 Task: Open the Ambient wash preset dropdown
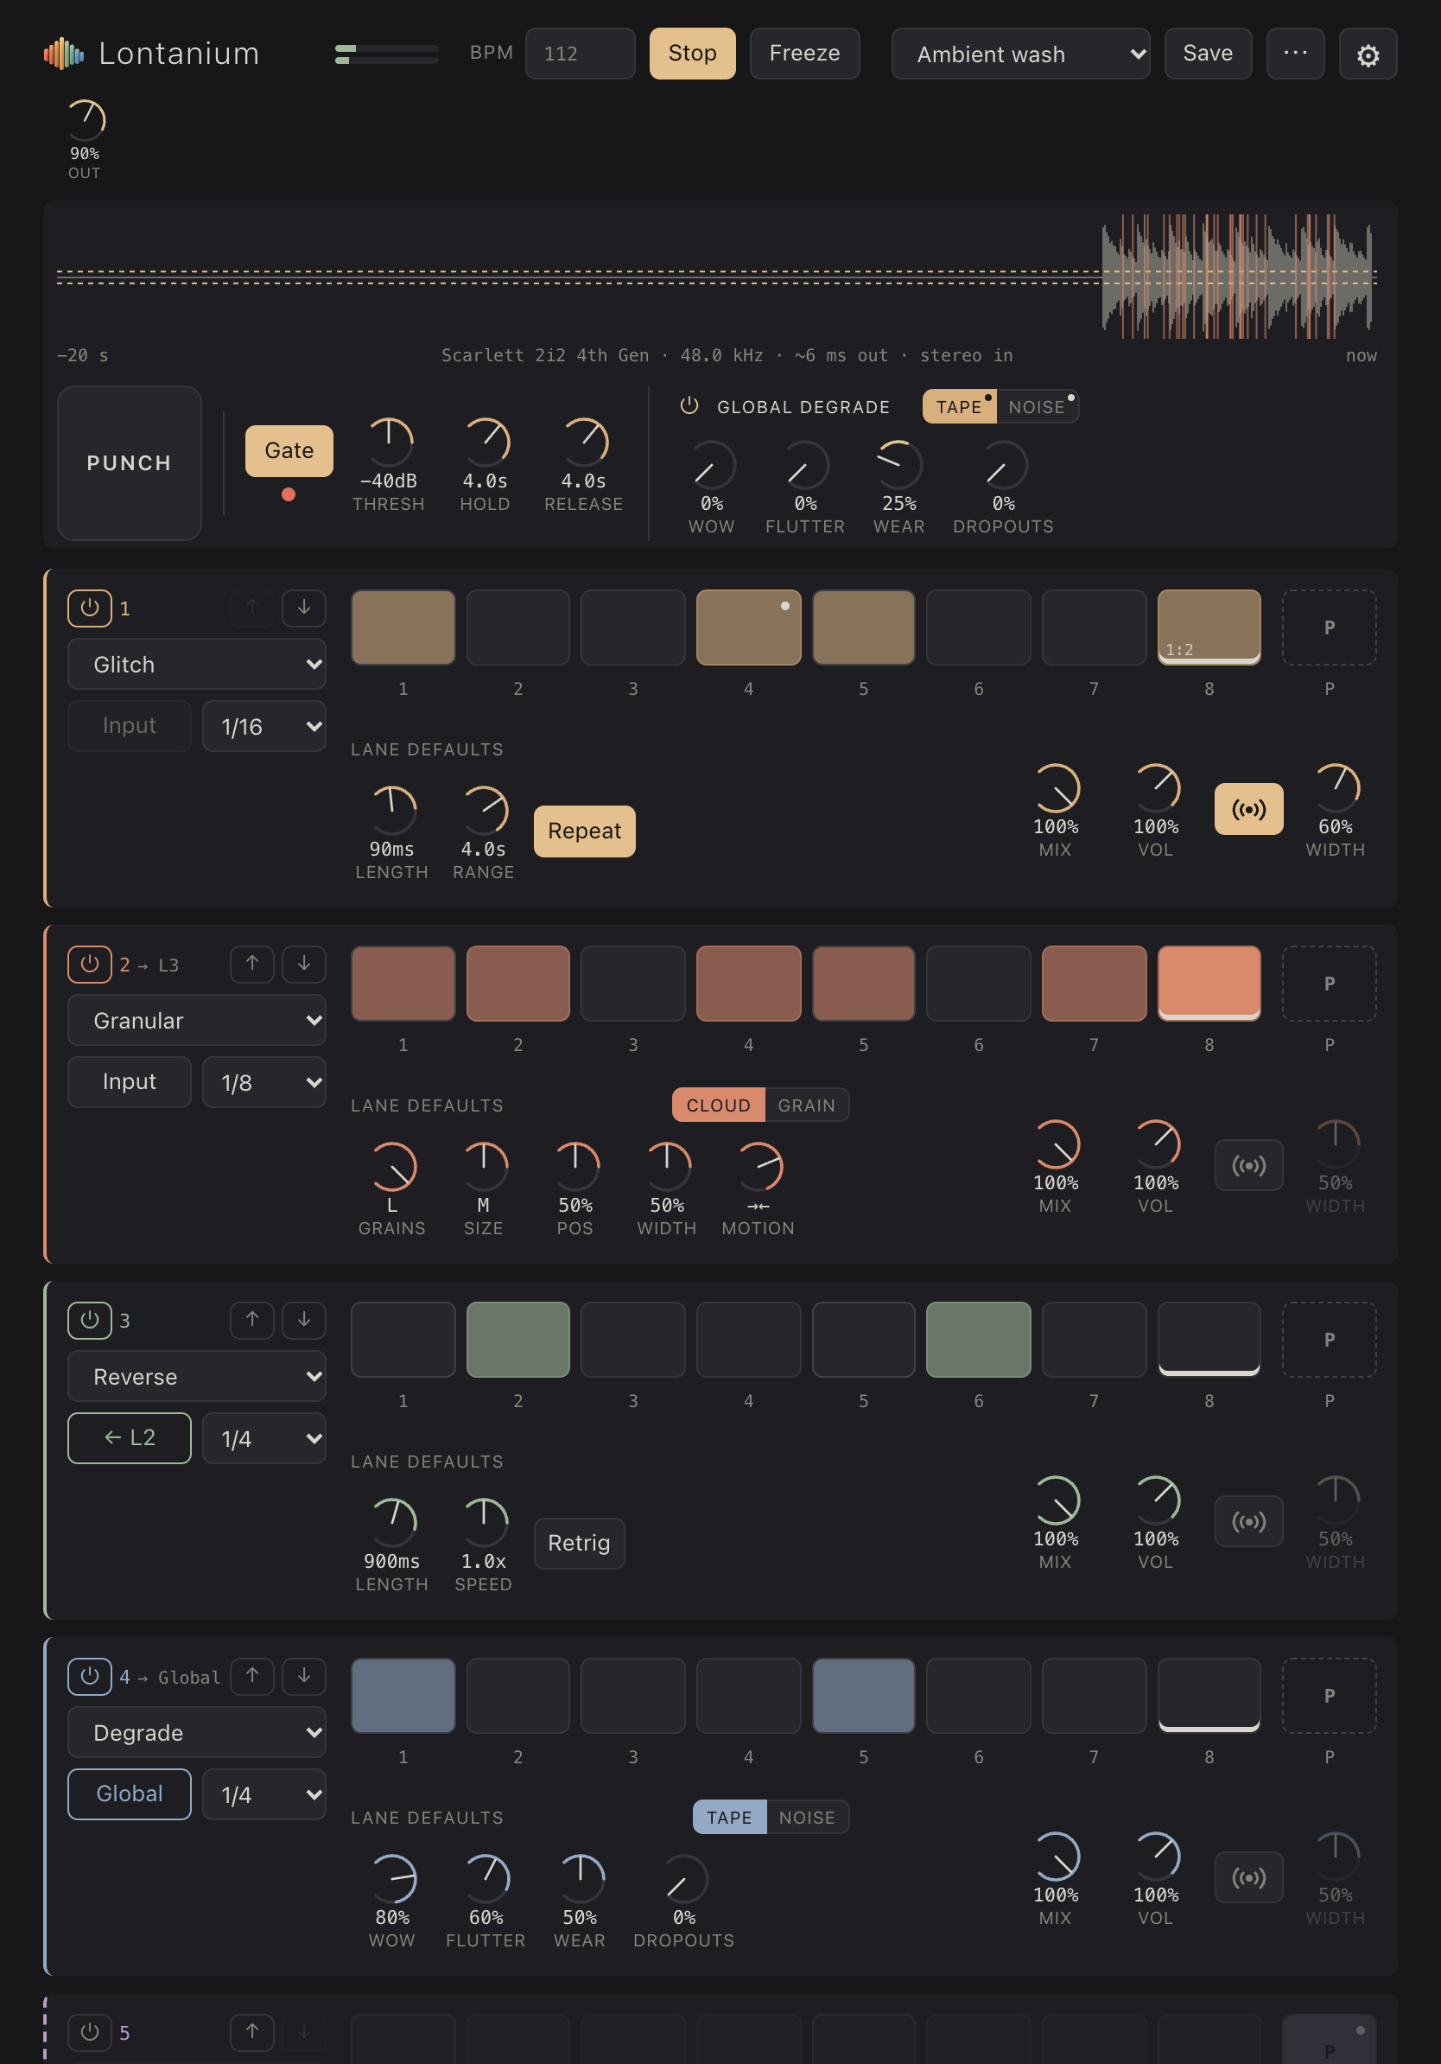coord(1020,54)
